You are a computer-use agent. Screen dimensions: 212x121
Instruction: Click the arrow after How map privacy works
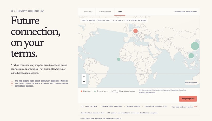[x=195, y=107]
